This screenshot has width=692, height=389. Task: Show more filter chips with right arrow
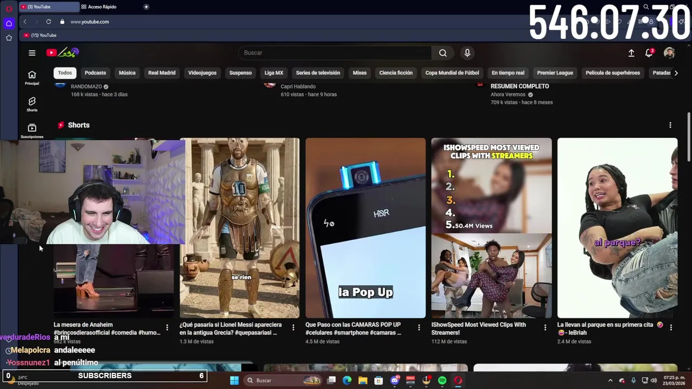(676, 73)
